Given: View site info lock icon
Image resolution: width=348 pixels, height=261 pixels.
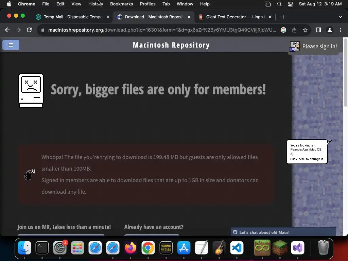Looking at the screenshot, I should pyautogui.click(x=43, y=30).
